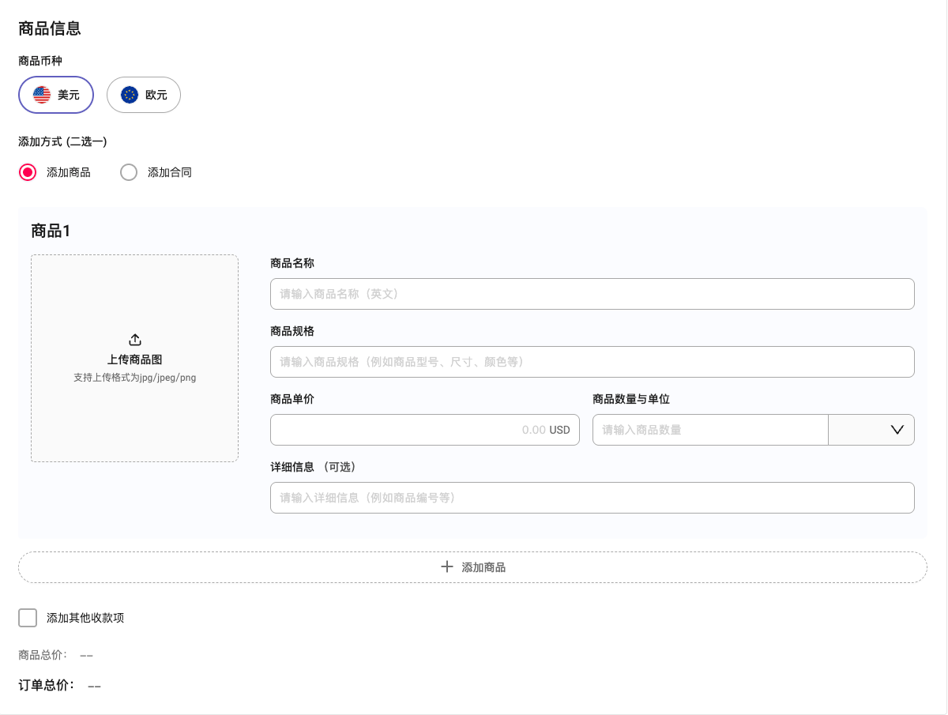The image size is (948, 715).
Task: Click the US flag icon
Action: tap(42, 95)
